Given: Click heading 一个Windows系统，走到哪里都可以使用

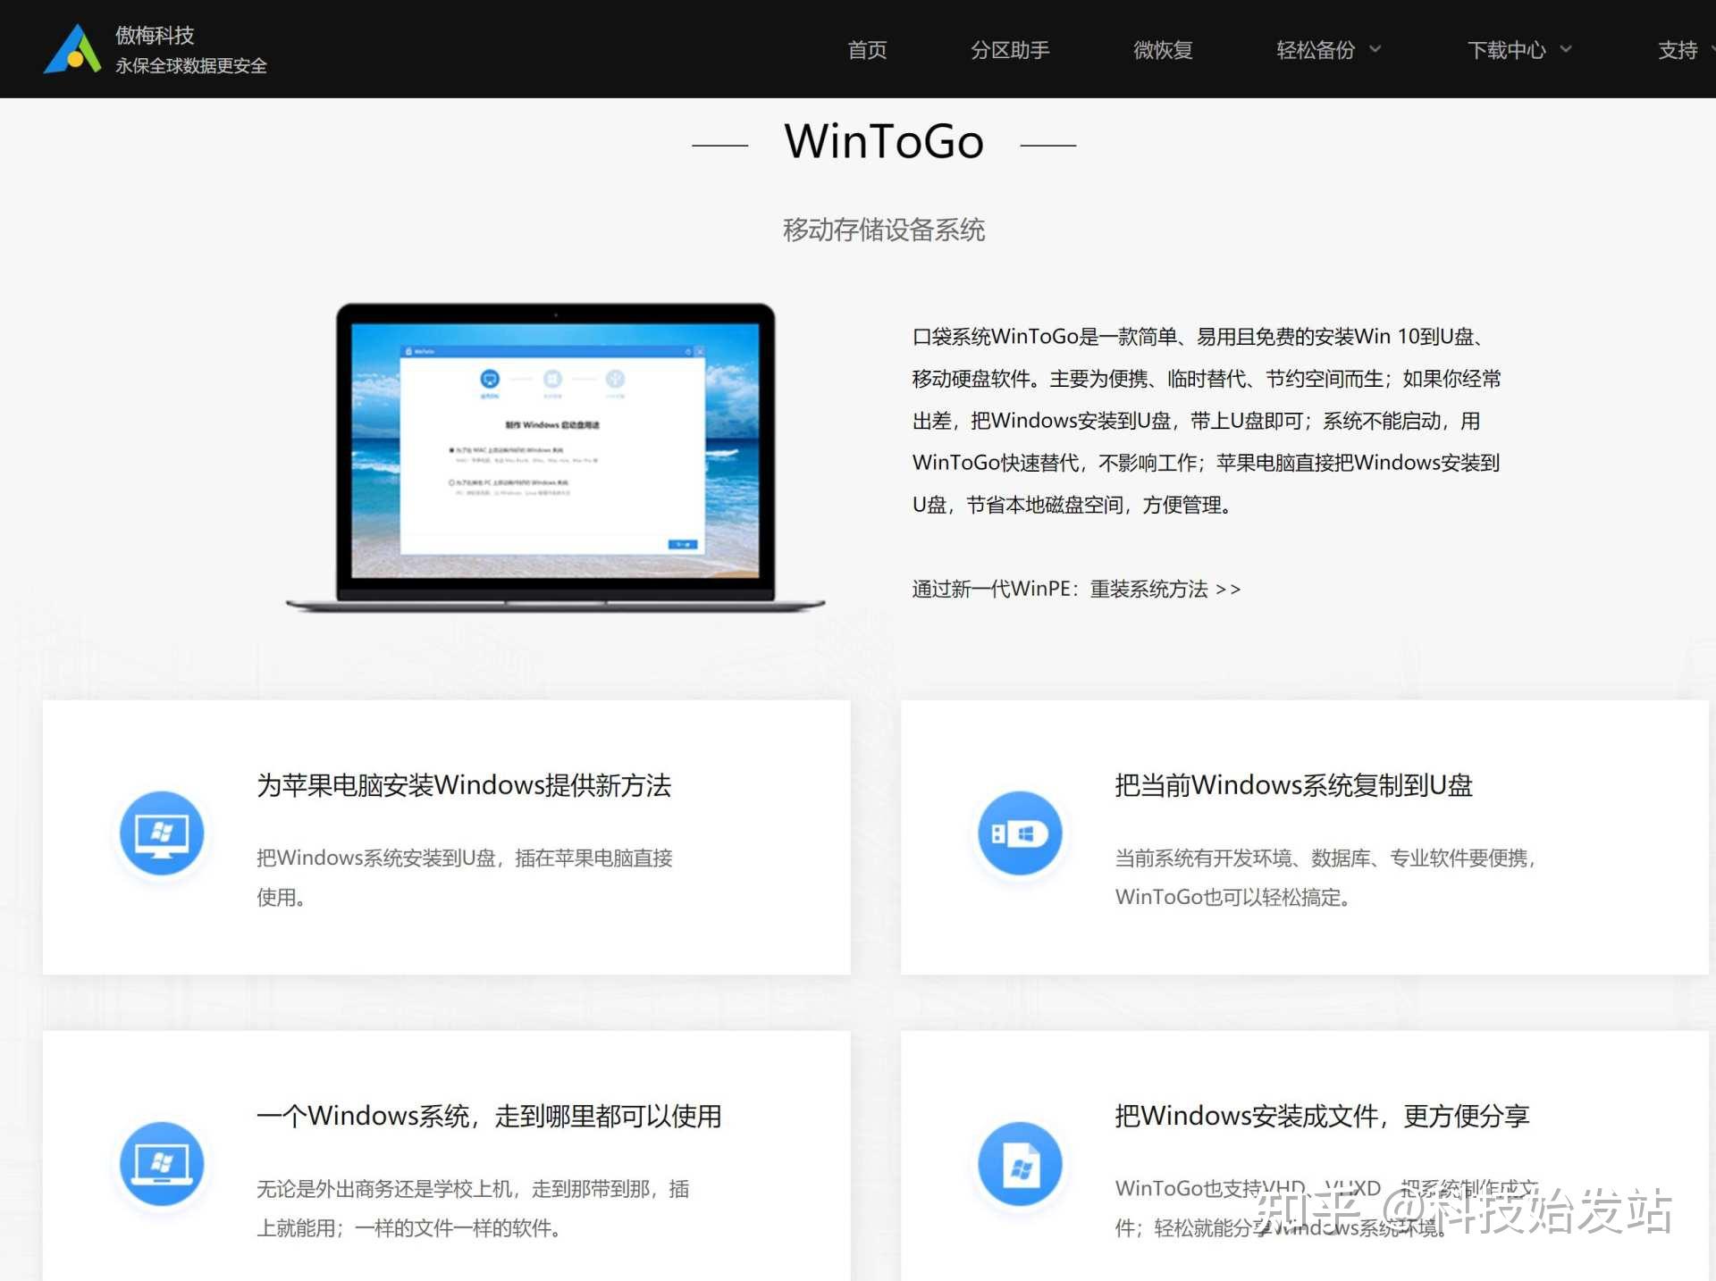Looking at the screenshot, I should click(x=489, y=1116).
